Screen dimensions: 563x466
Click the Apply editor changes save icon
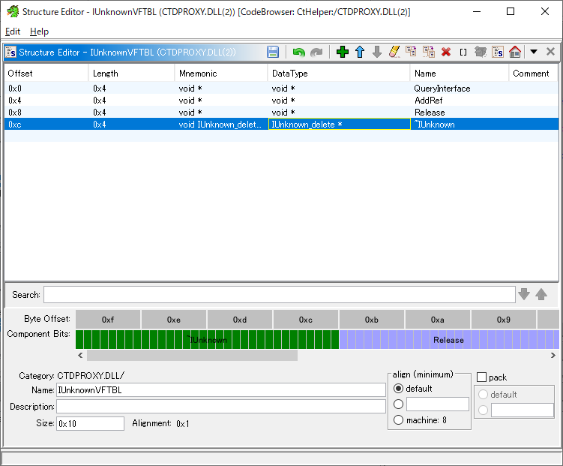(x=273, y=52)
